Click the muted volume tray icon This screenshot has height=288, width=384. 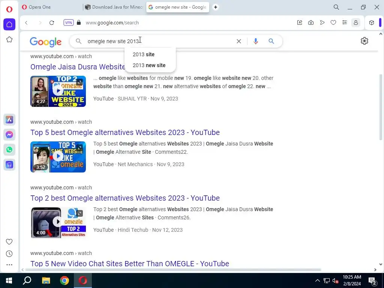pyautogui.click(x=335, y=280)
